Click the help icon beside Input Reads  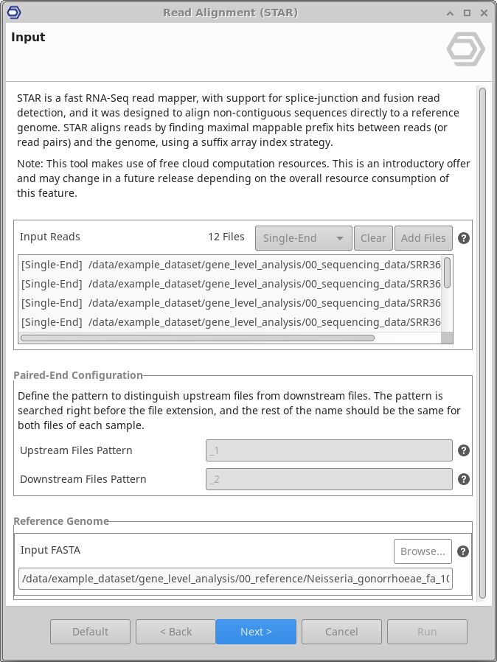tap(464, 238)
